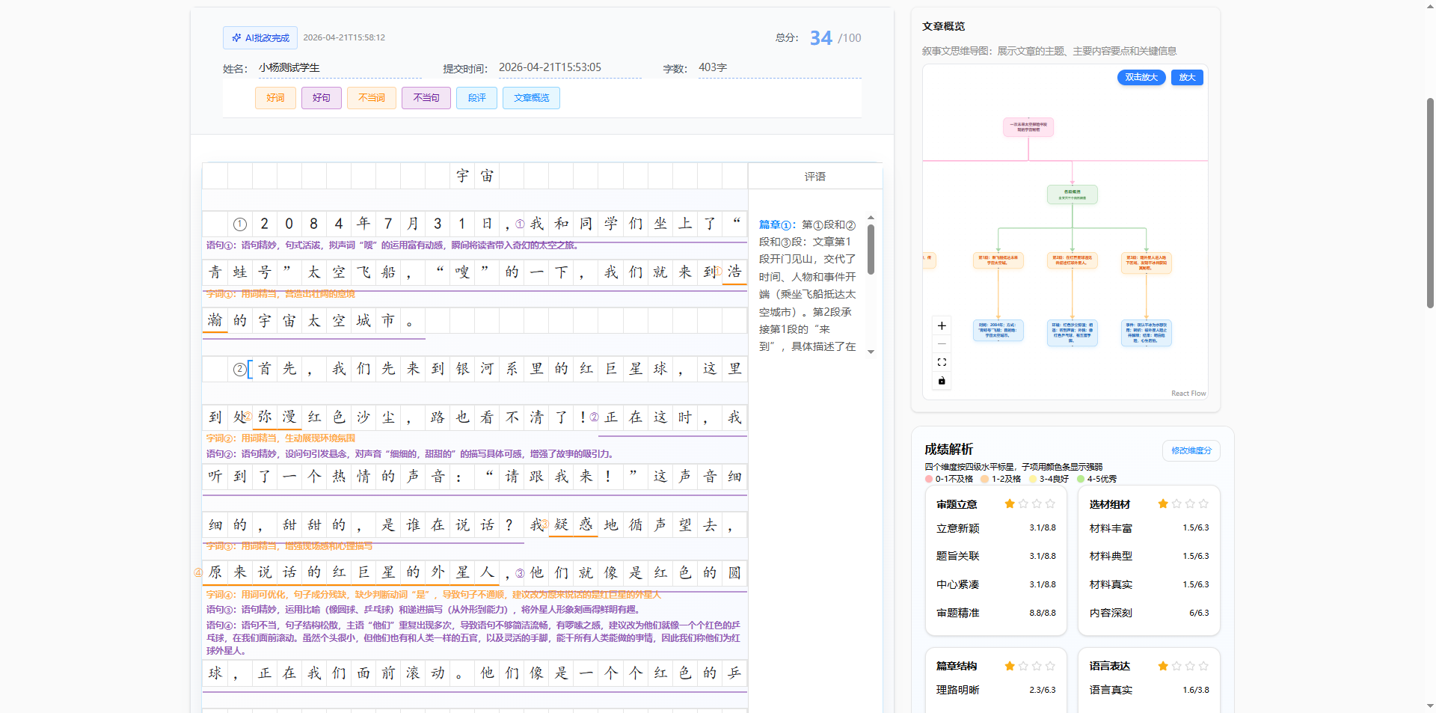The image size is (1436, 713).
Task: Click the filled star beside 选材组材
Action: (x=1163, y=504)
